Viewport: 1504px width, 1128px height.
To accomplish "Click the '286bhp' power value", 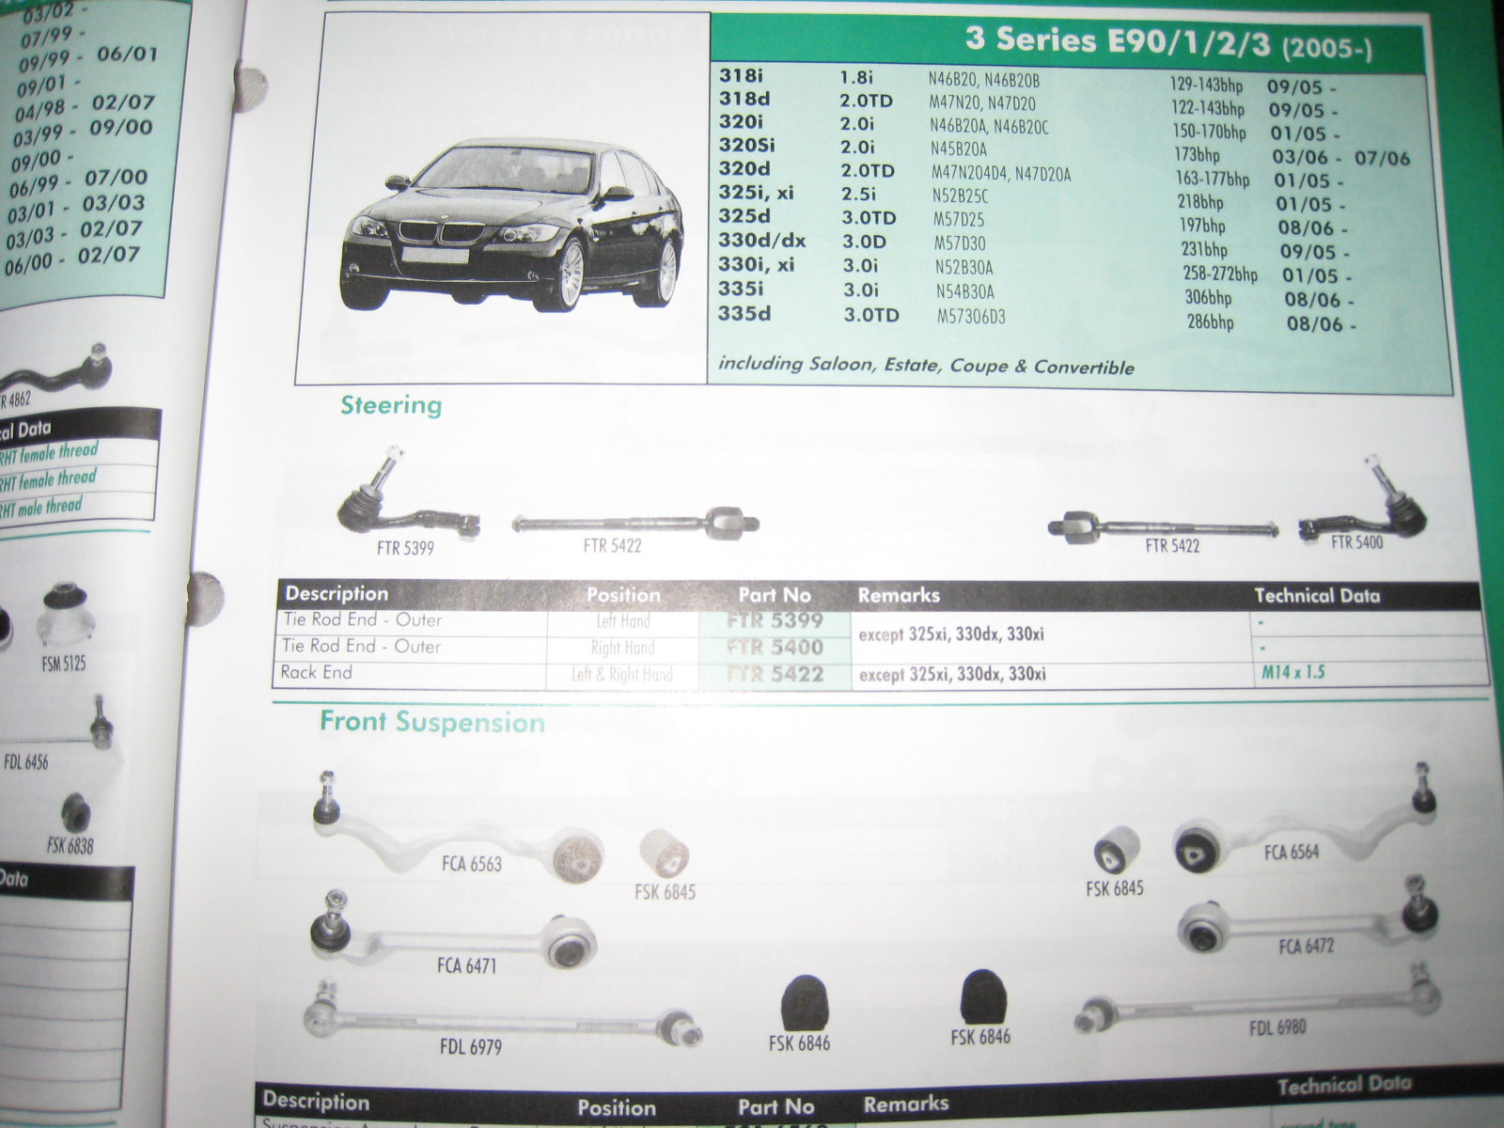I will (x=1211, y=322).
